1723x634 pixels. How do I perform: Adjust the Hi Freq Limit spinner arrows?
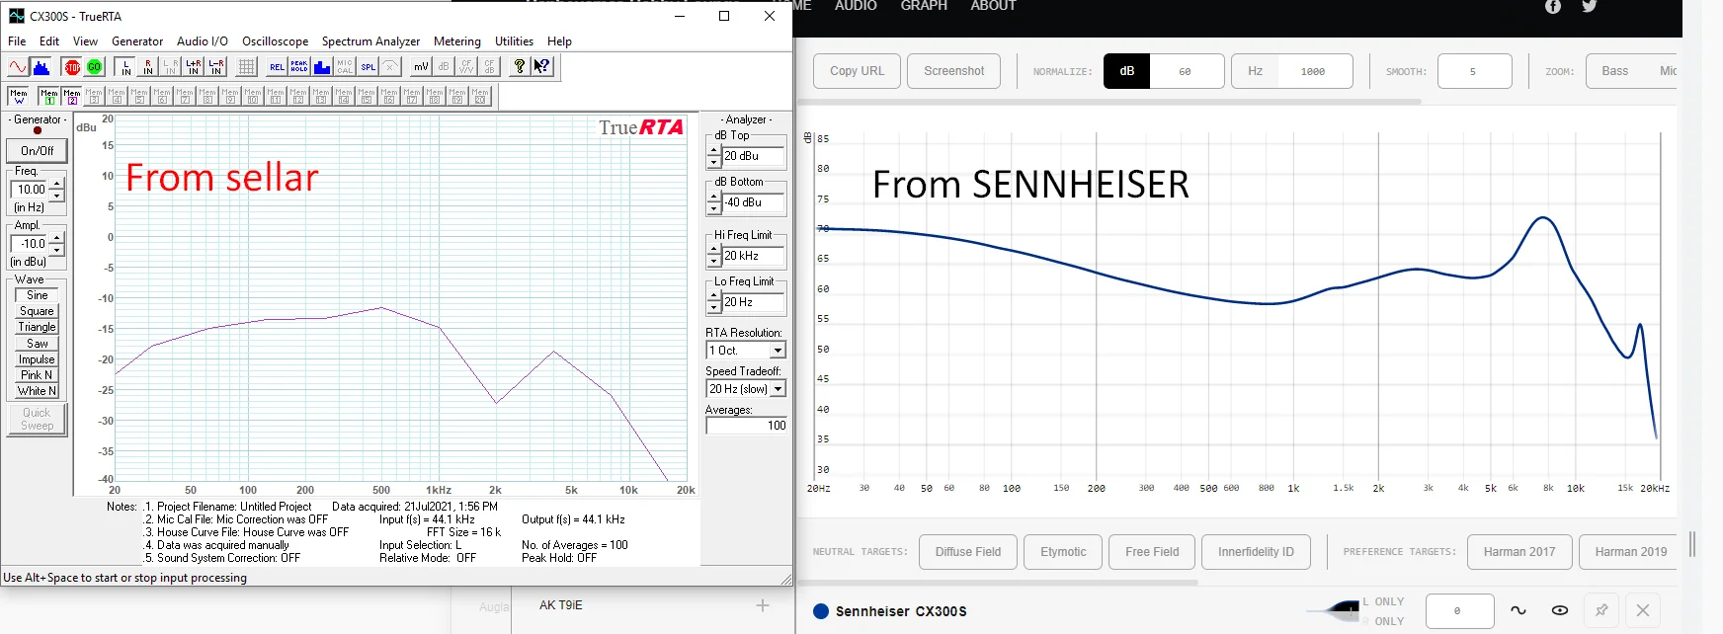pyautogui.click(x=714, y=256)
